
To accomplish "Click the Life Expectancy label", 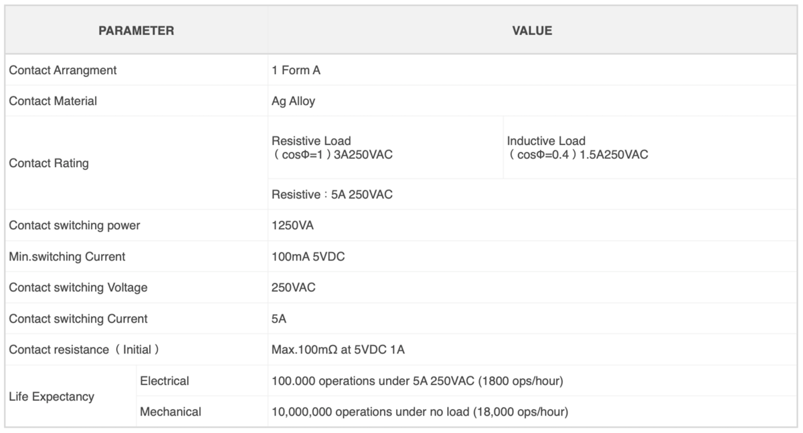I will 52,396.
